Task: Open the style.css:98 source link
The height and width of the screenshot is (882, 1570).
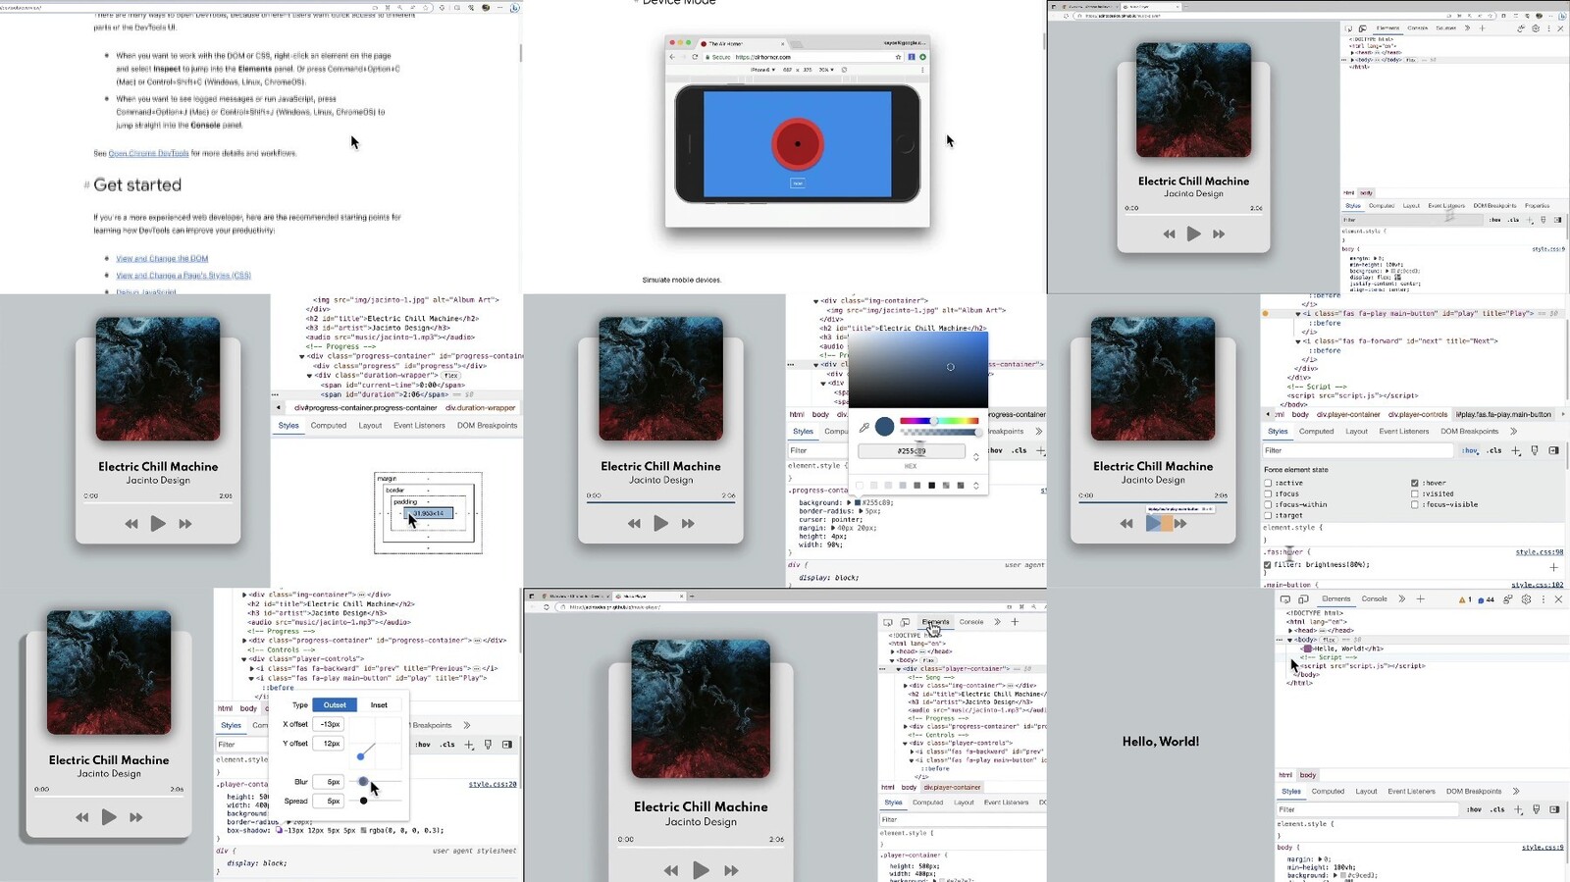Action: pyautogui.click(x=1540, y=552)
